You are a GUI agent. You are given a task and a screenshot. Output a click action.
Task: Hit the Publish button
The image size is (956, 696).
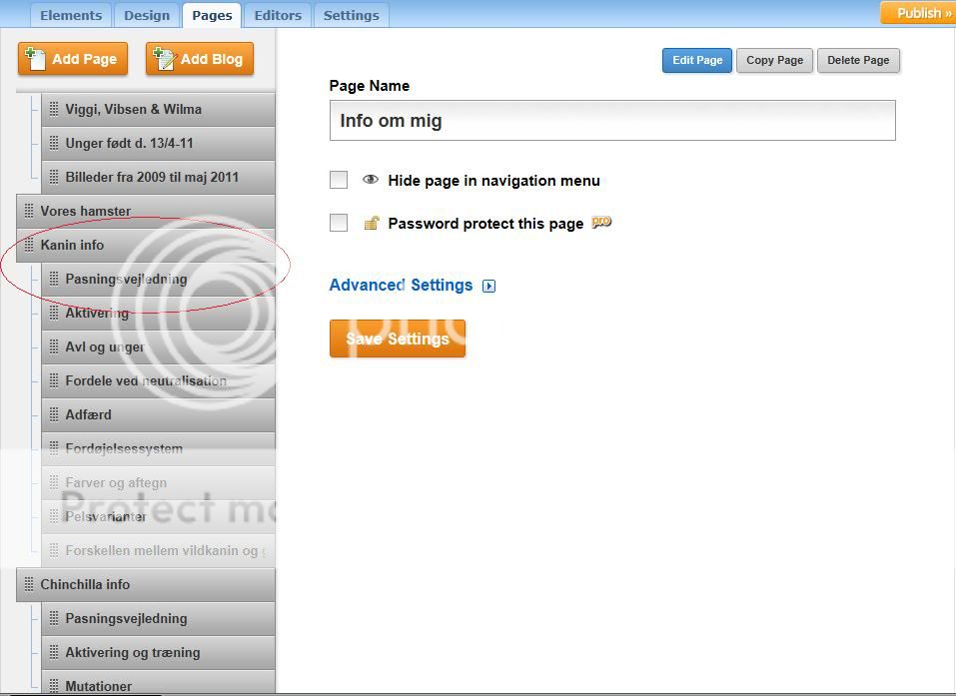917,13
